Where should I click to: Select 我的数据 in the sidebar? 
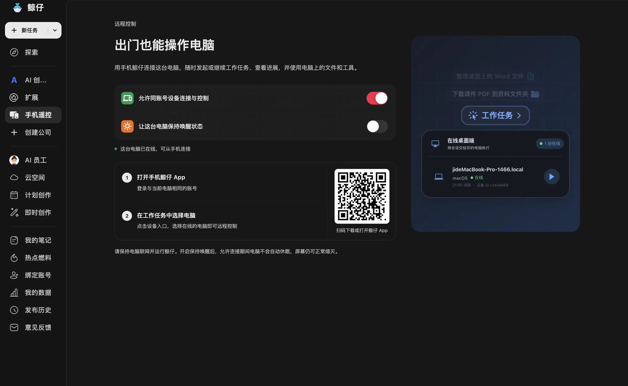[x=38, y=292]
